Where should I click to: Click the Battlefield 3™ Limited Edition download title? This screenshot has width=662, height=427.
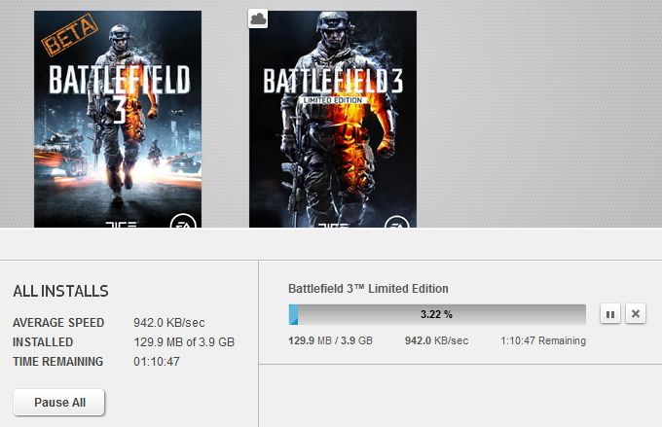pyautogui.click(x=368, y=288)
